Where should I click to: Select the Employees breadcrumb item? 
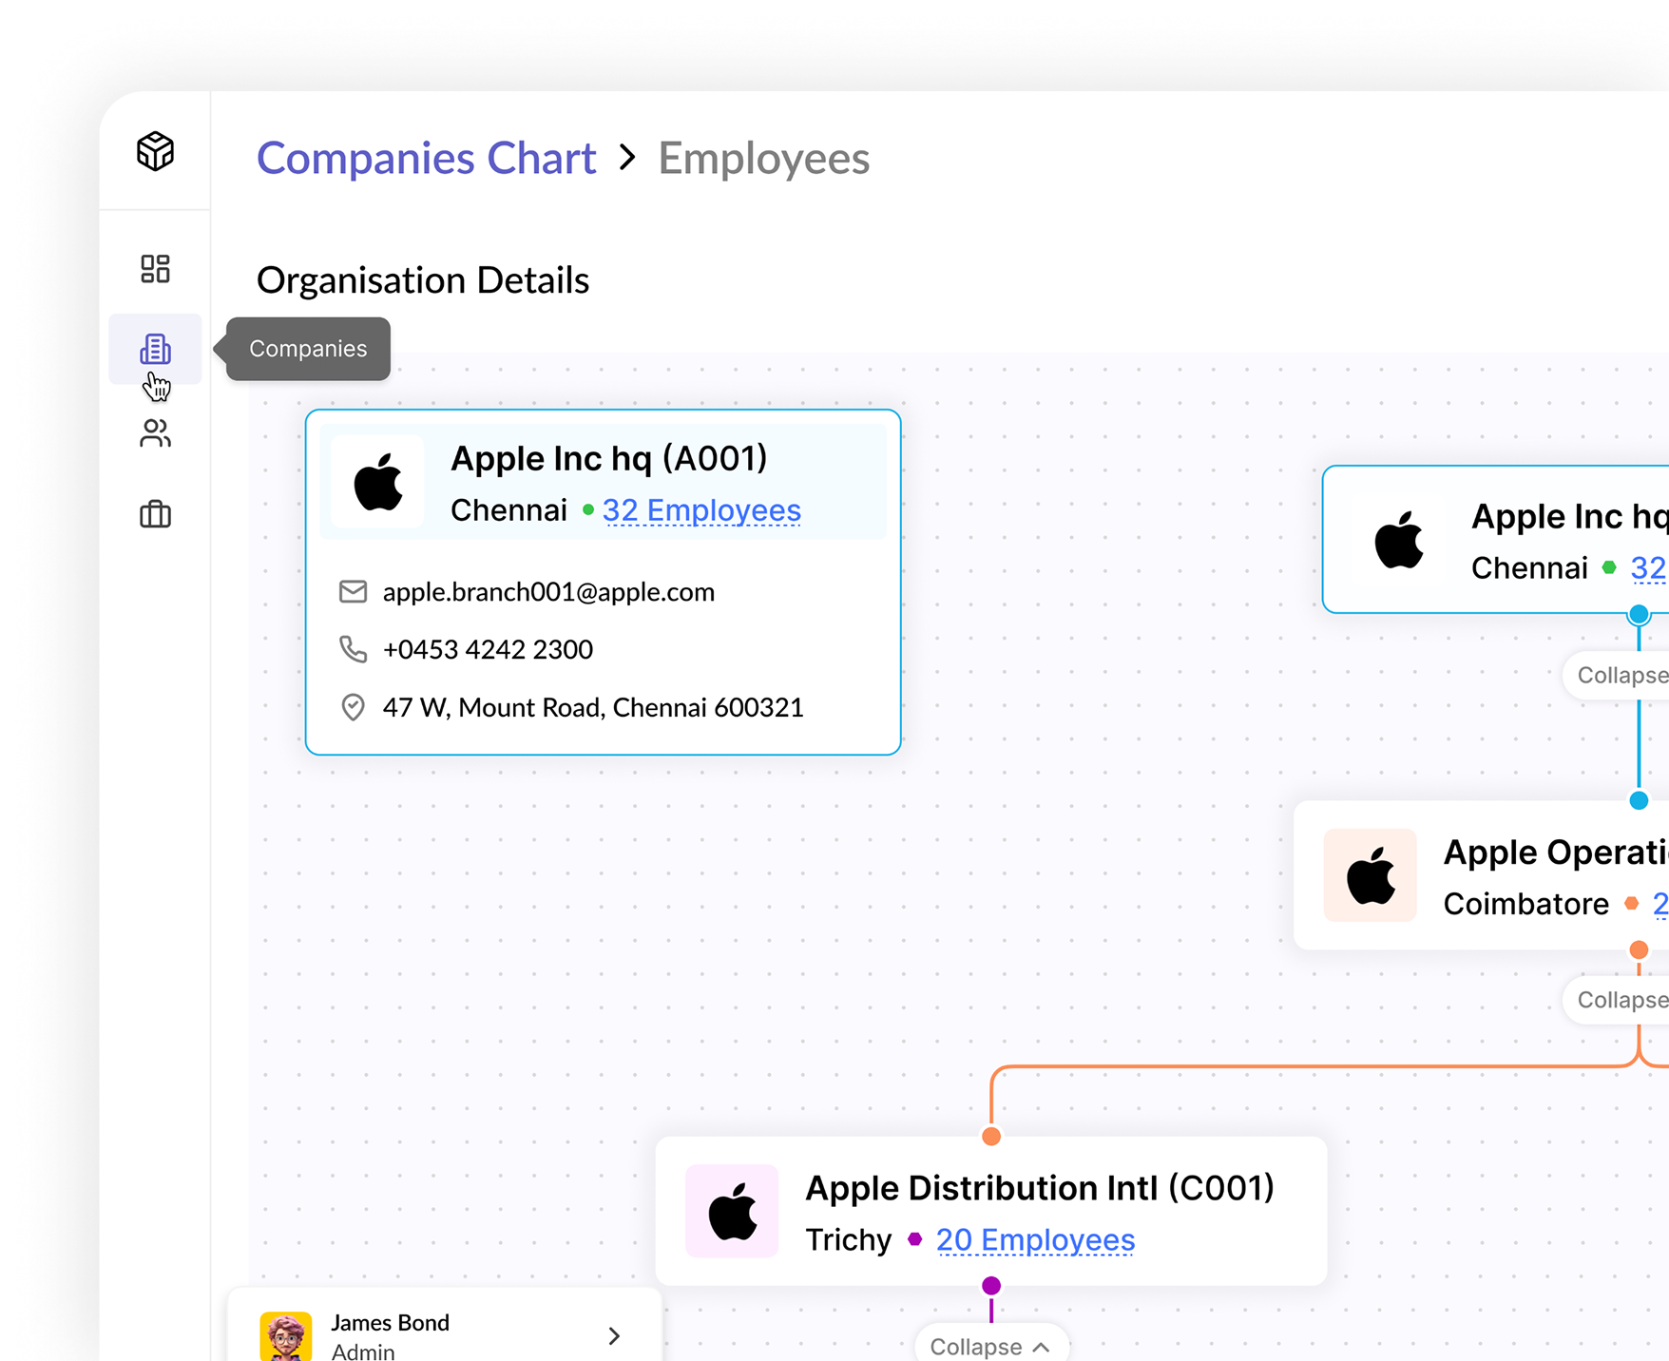(763, 158)
